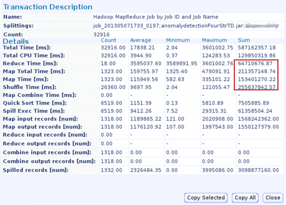The width and height of the screenshot is (286, 205).
Task: Select Quick Sort Time sum 7505885.89
Action: 254,103
